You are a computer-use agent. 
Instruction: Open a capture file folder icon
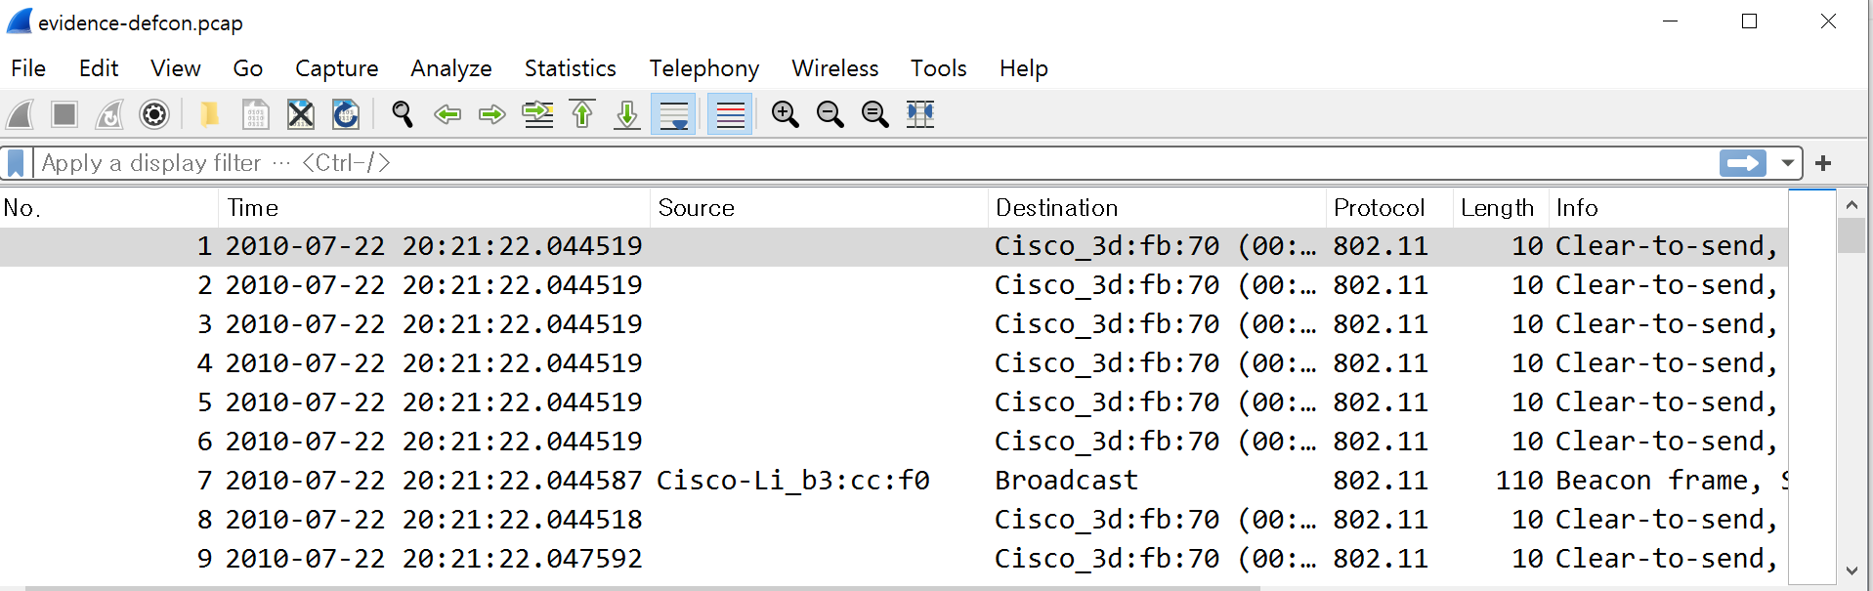tap(209, 114)
